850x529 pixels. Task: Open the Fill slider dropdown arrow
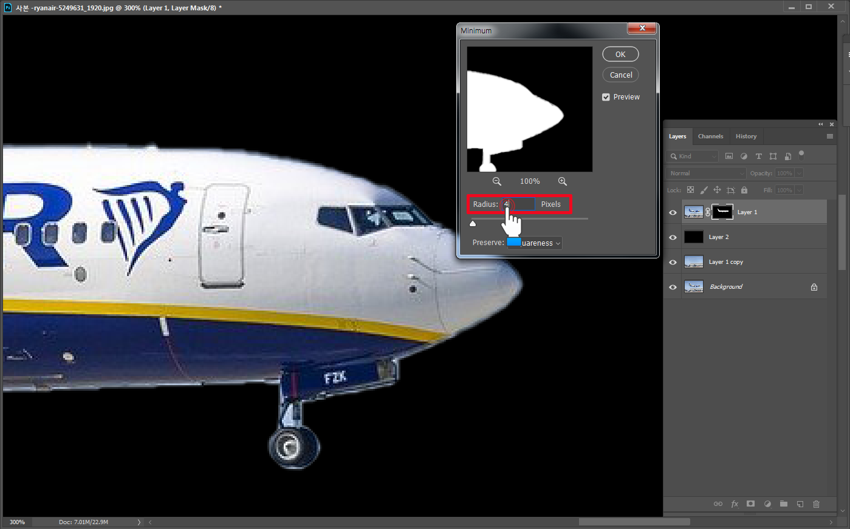coord(799,190)
